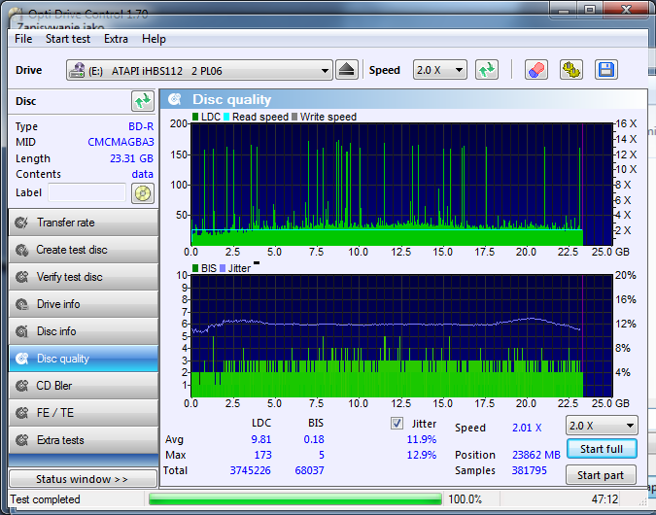Image resolution: width=656 pixels, height=515 pixels.
Task: Click the LDC max value 173
Action: [x=263, y=455]
